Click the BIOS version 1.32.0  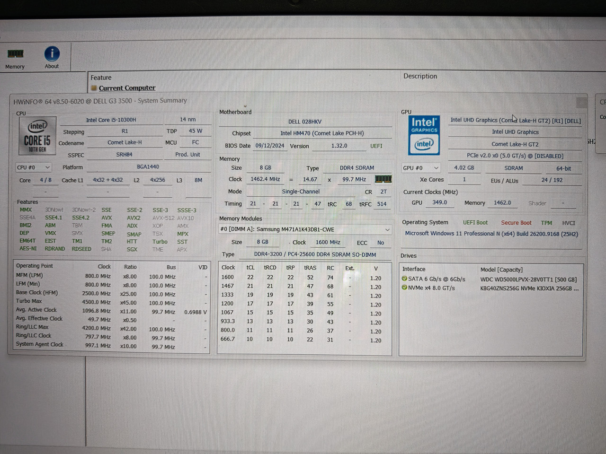339,146
